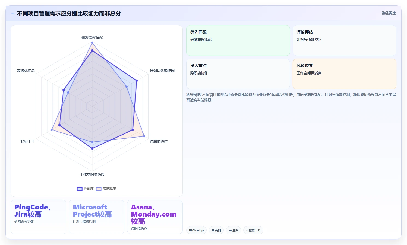Click 匹配度 data point on 表格化汇总 axis
This screenshot has height=245, width=407.
tap(63, 90)
